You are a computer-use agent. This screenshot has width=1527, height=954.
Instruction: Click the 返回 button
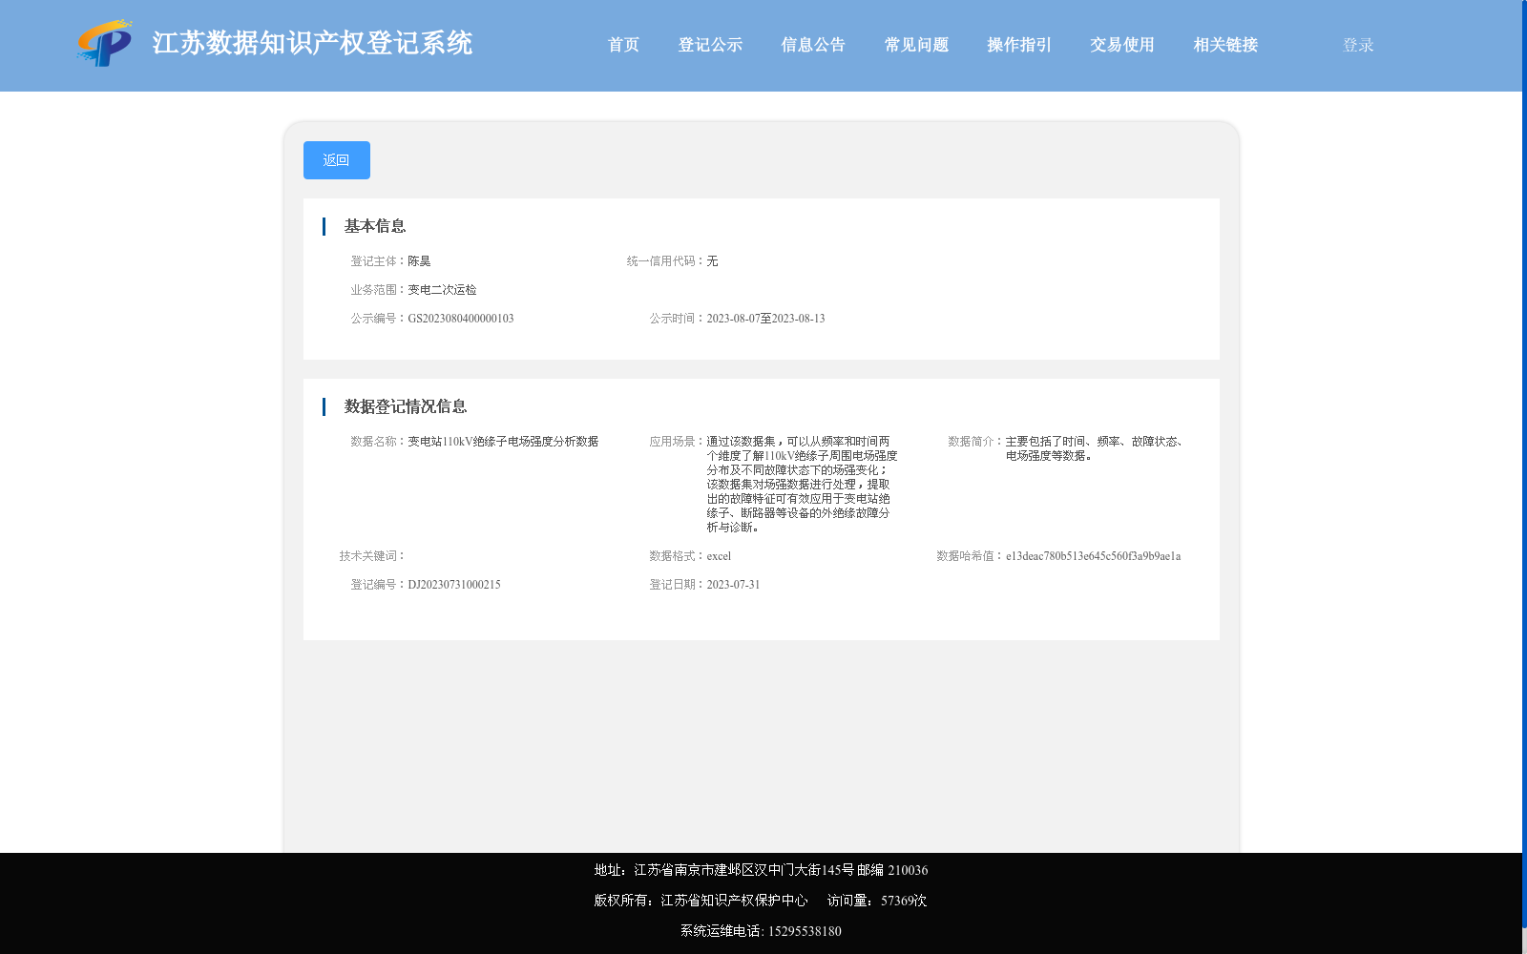pyautogui.click(x=337, y=160)
